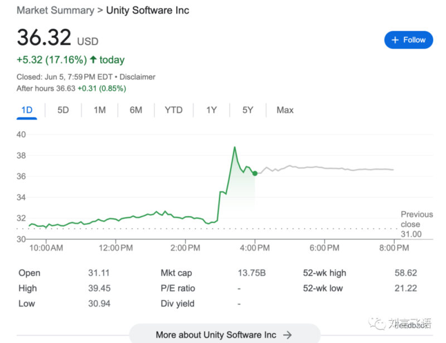Switch to YTD chart view
Screen dimensions: 446x343
coord(173,110)
